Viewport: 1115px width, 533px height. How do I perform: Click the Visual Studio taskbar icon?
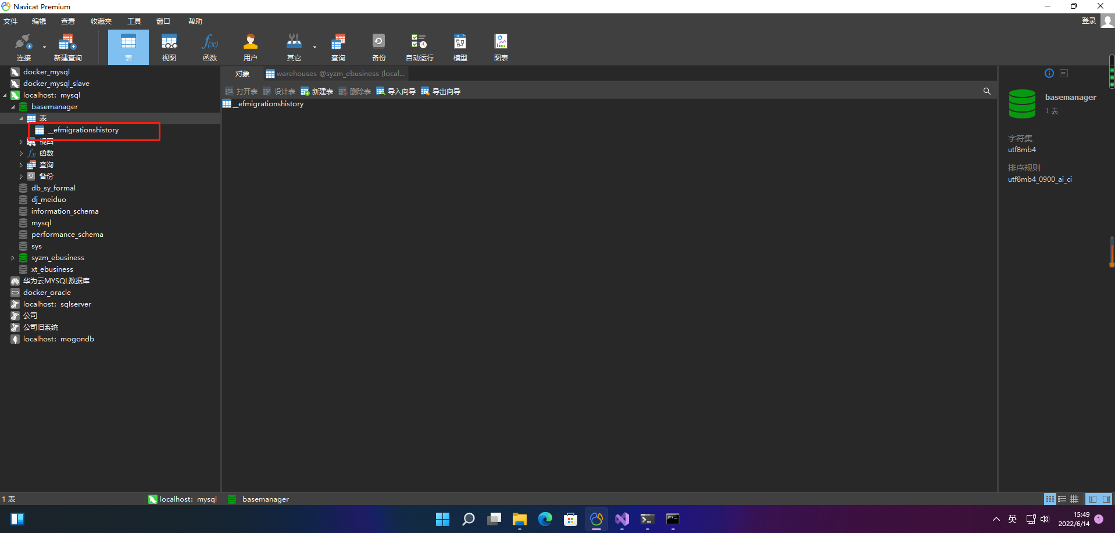[622, 519]
